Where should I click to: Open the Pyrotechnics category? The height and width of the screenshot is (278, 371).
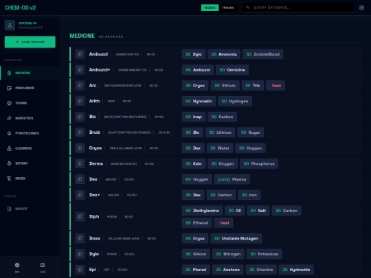click(30, 133)
